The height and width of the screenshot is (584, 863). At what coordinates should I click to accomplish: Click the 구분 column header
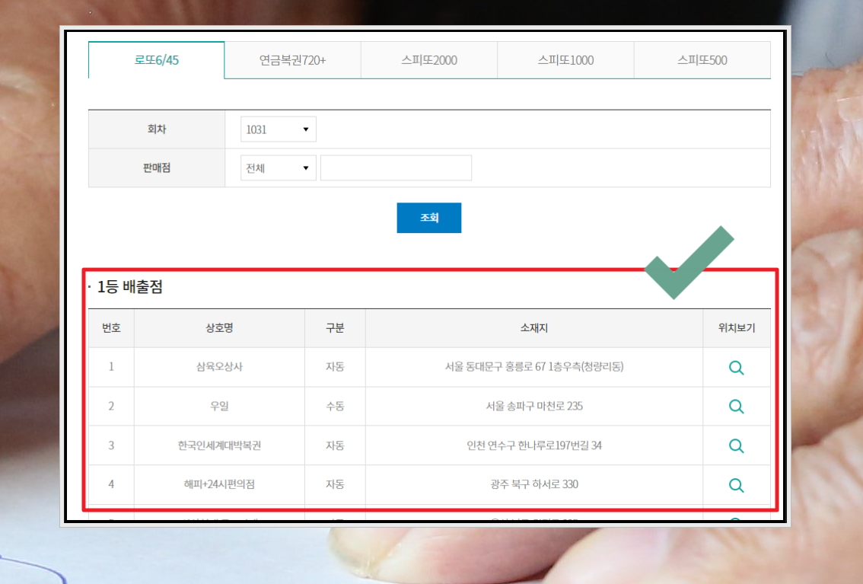click(335, 328)
